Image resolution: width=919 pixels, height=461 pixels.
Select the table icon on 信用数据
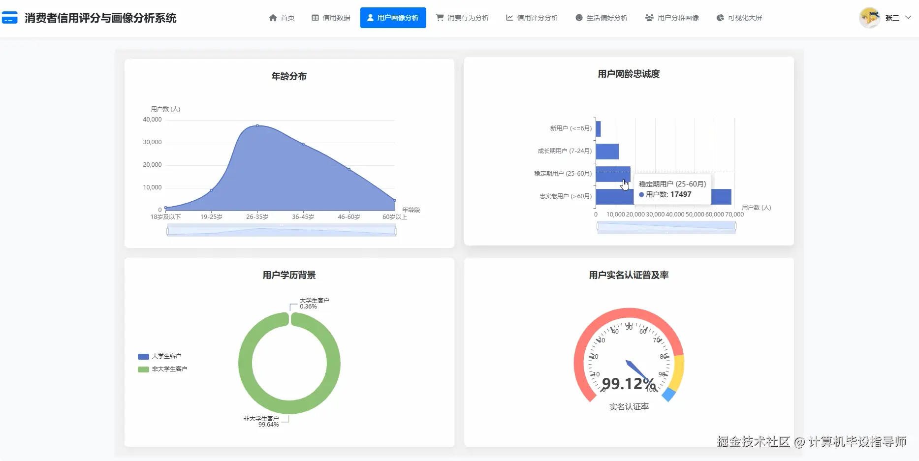(x=314, y=17)
